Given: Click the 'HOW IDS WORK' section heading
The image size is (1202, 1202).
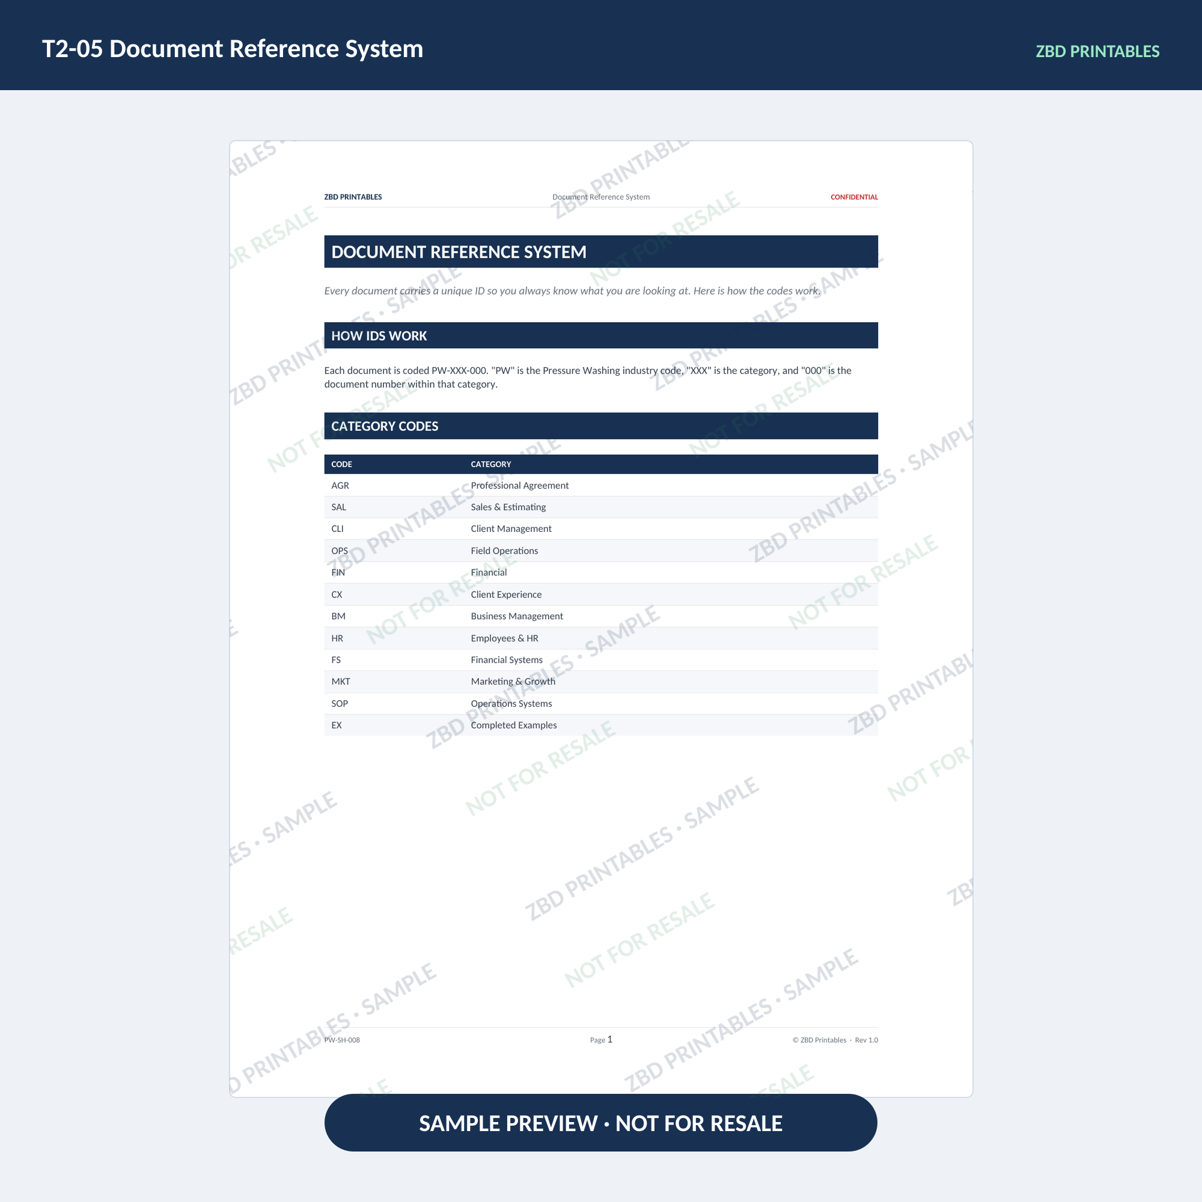Looking at the screenshot, I should click(601, 335).
